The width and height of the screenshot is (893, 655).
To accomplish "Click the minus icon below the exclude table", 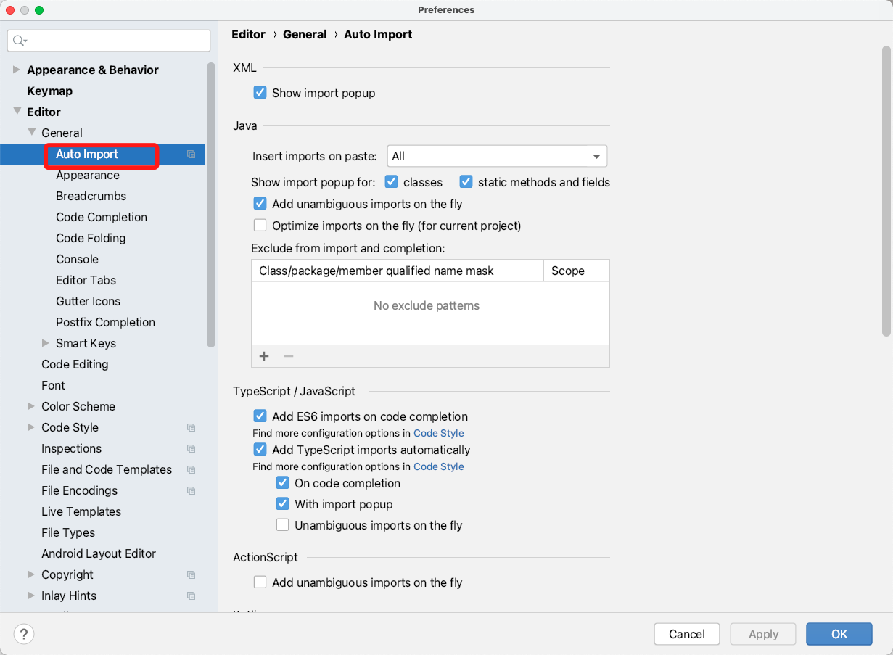I will (x=288, y=356).
